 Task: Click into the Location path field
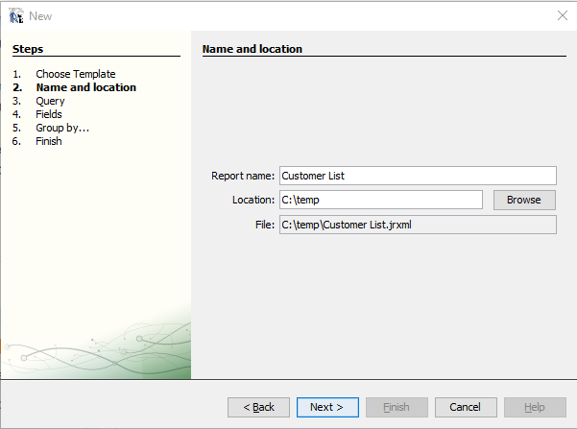coord(381,200)
